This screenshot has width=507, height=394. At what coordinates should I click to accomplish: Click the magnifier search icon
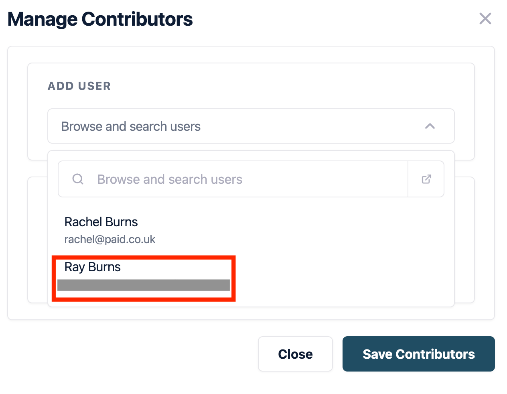78,179
